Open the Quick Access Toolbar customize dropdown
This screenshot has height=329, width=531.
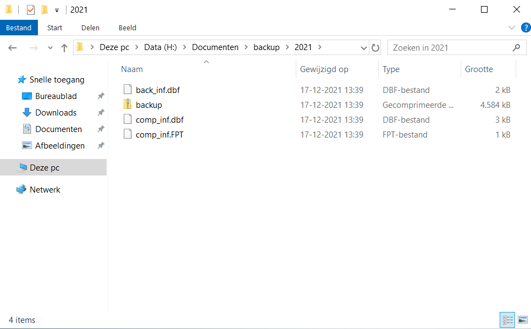coord(57,10)
